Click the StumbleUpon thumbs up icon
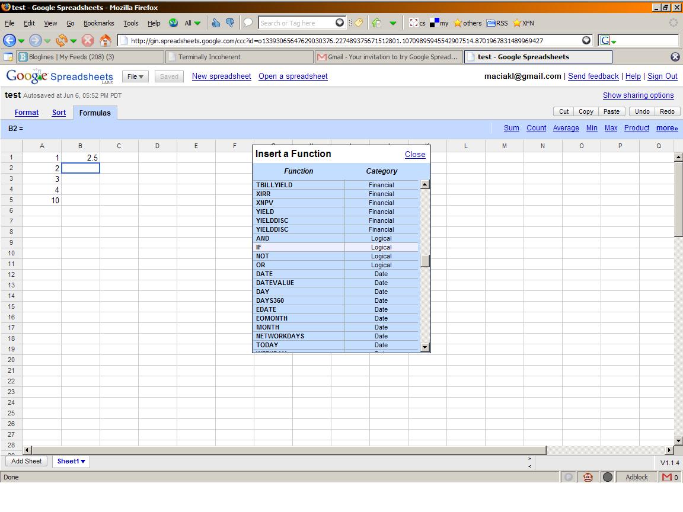683x512 pixels. click(216, 23)
